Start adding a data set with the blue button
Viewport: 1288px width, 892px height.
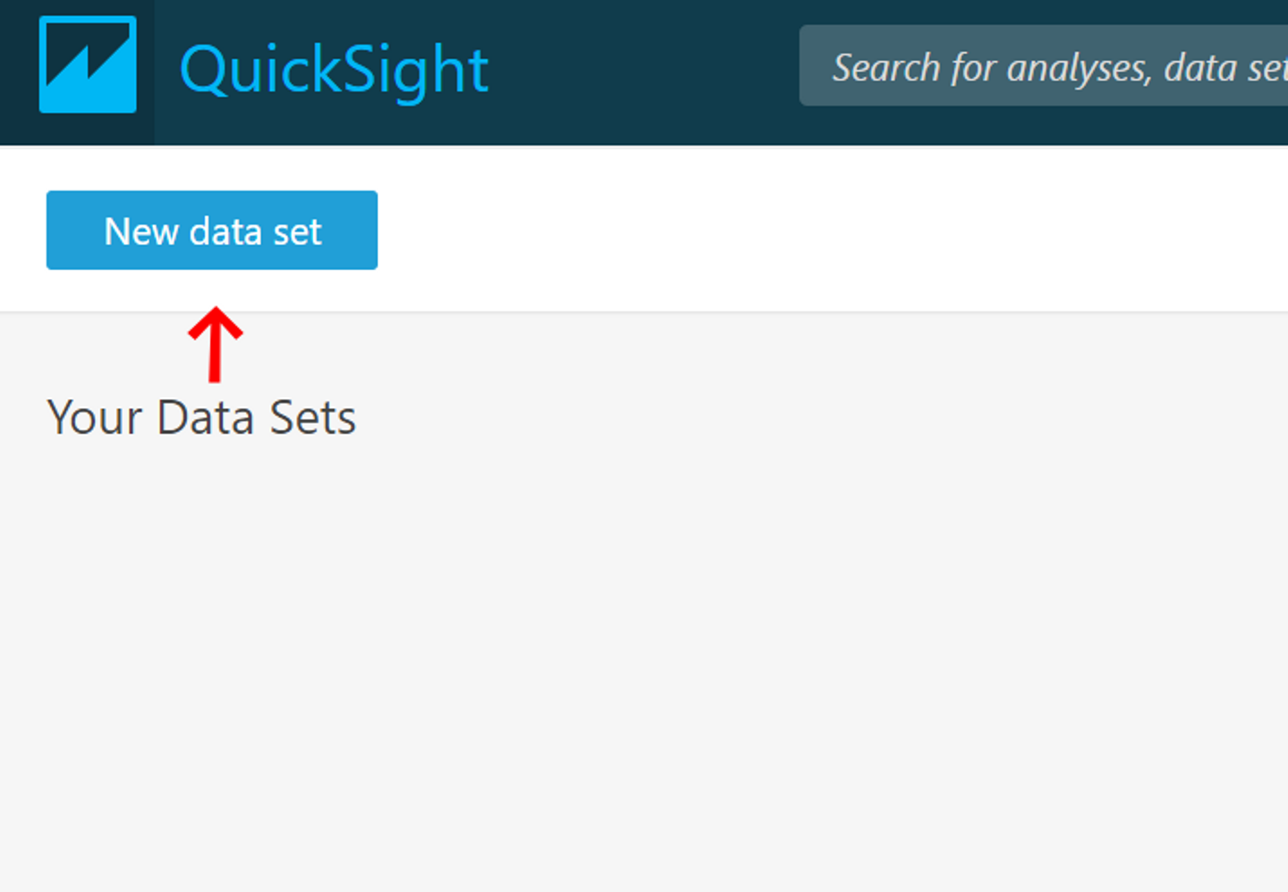click(x=212, y=231)
